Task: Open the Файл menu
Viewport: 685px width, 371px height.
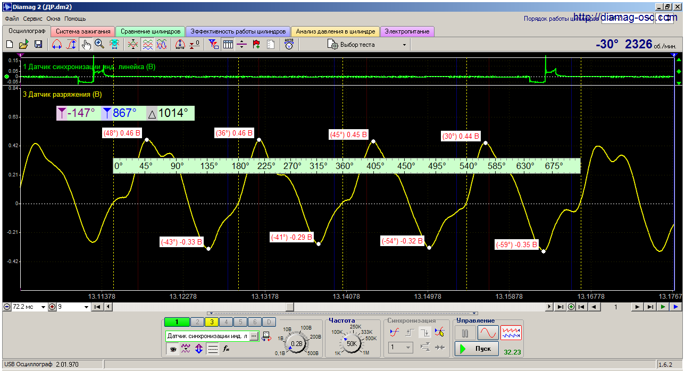Action: tap(12, 19)
